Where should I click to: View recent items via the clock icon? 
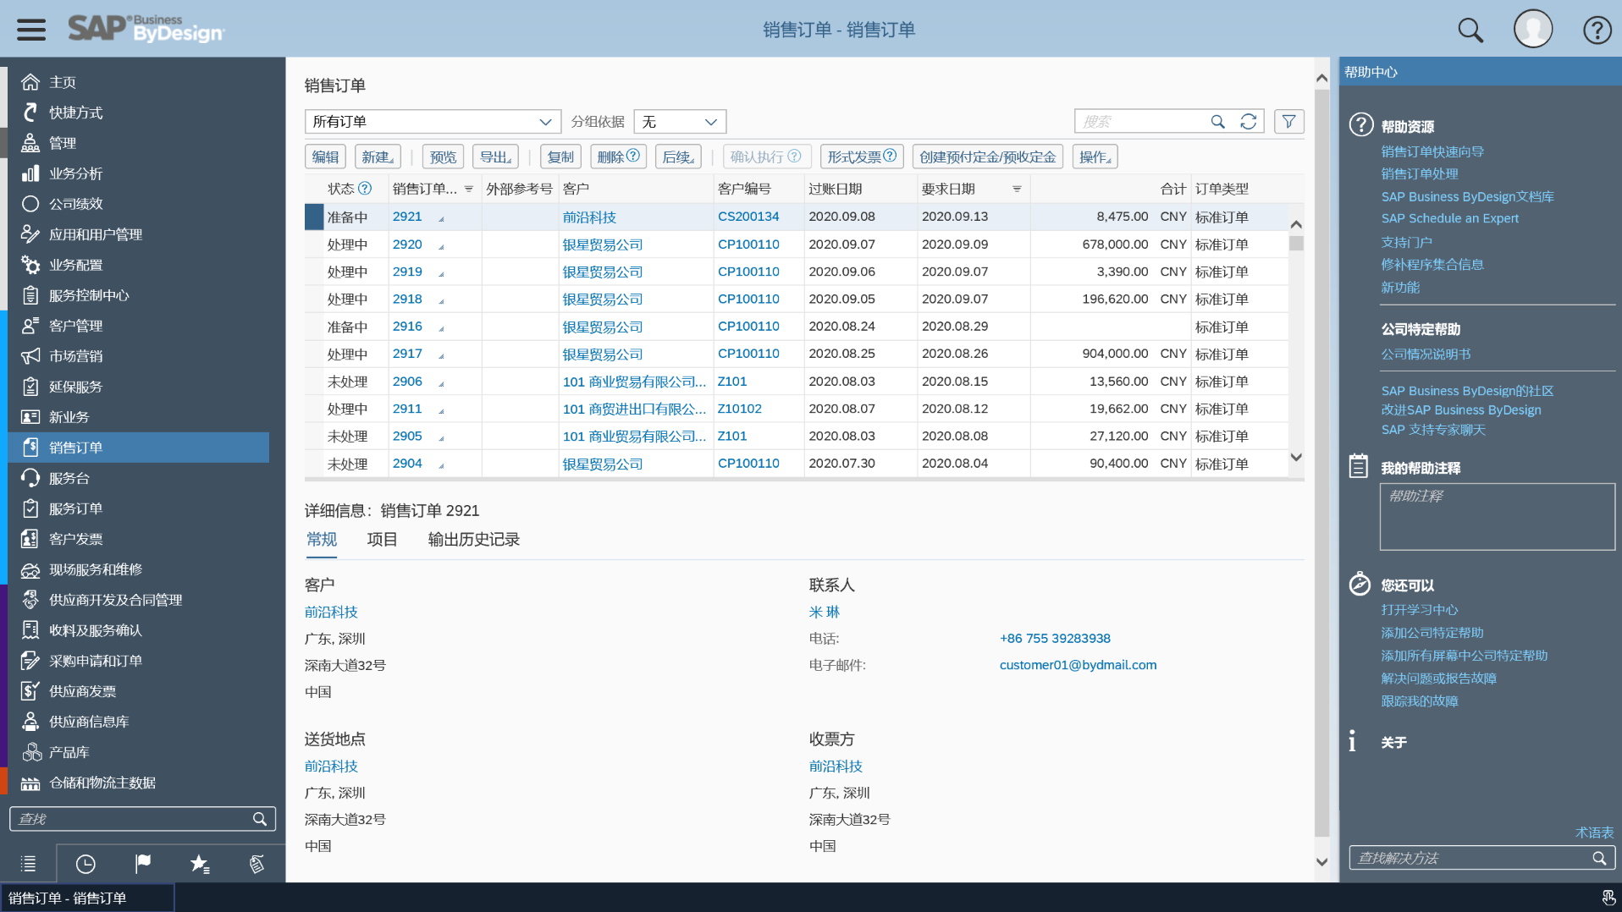(x=85, y=863)
